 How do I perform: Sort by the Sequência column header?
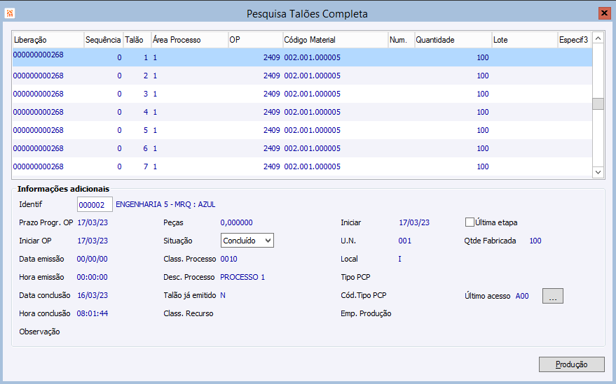(x=103, y=40)
